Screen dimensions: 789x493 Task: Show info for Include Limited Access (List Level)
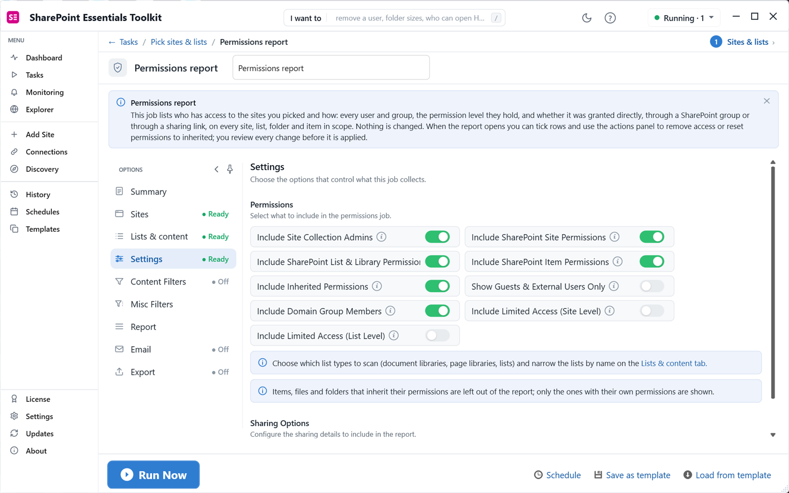pyautogui.click(x=394, y=336)
